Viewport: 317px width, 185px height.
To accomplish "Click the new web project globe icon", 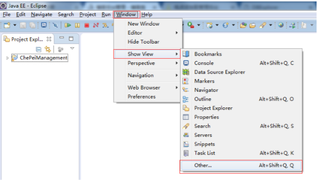I will coord(209,25).
